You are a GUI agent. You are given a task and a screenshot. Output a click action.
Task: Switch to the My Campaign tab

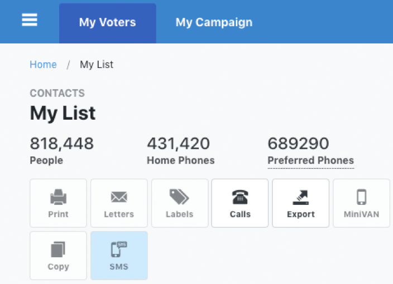click(214, 22)
